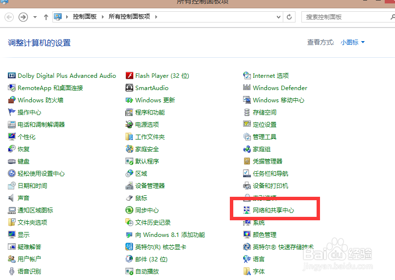Screen dimensions: 395x280
Task: Click the 家庭安全 icon
Action: click(x=129, y=149)
